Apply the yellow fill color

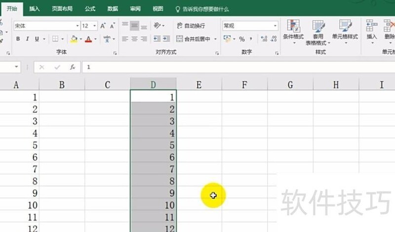point(74,39)
